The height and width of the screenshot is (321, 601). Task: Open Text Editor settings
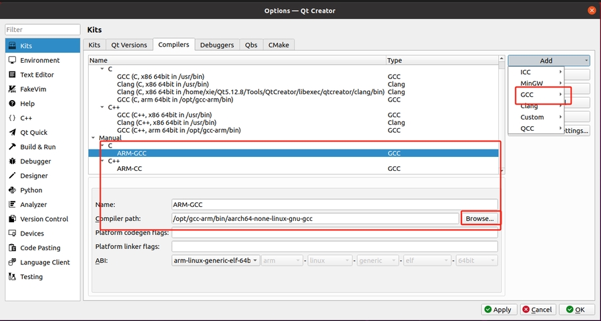(x=37, y=75)
